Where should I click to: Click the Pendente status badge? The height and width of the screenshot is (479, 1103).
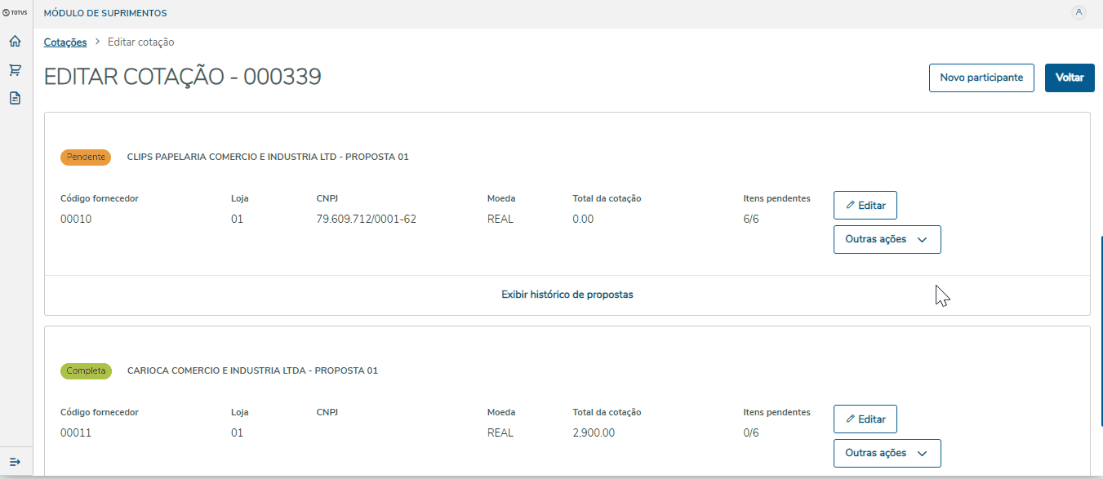pyautogui.click(x=85, y=157)
